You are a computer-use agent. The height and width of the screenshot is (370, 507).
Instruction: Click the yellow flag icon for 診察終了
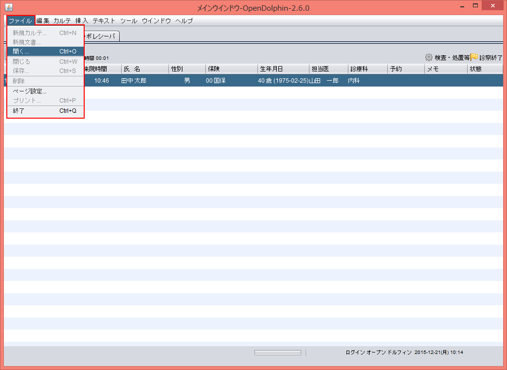point(474,57)
